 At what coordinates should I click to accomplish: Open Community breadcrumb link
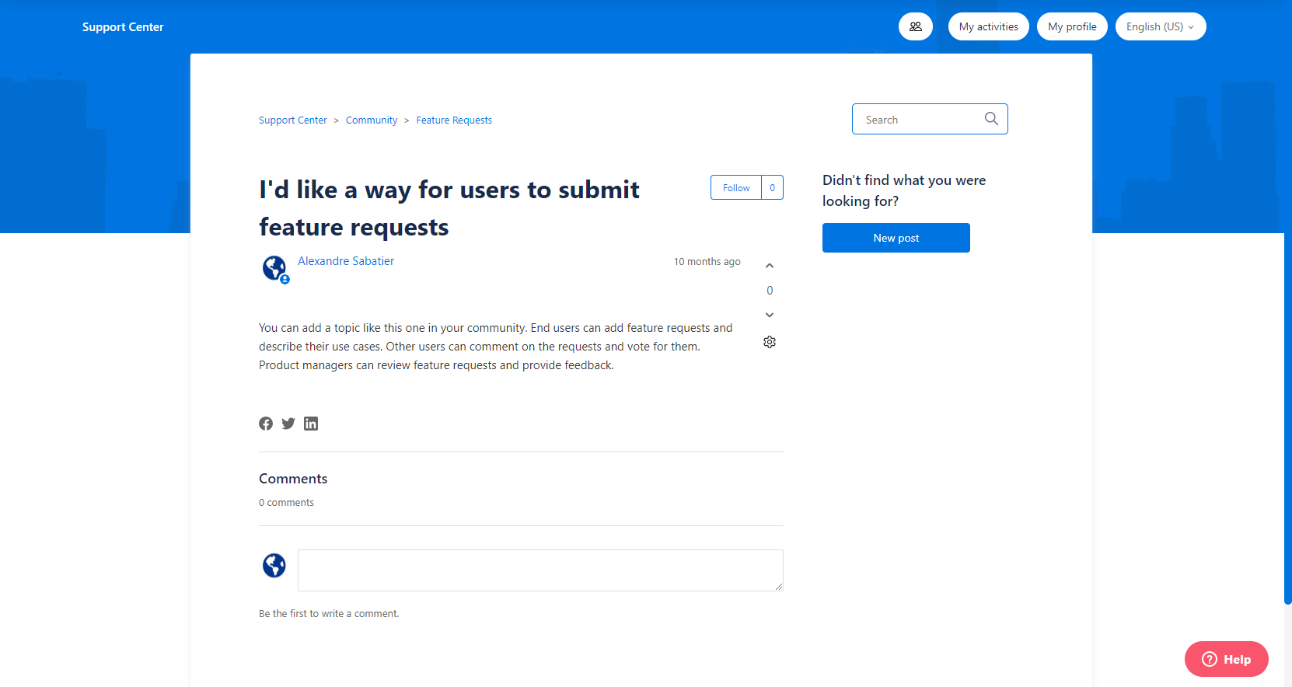tap(372, 120)
